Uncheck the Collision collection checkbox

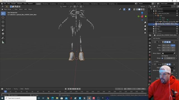tap(154, 31)
